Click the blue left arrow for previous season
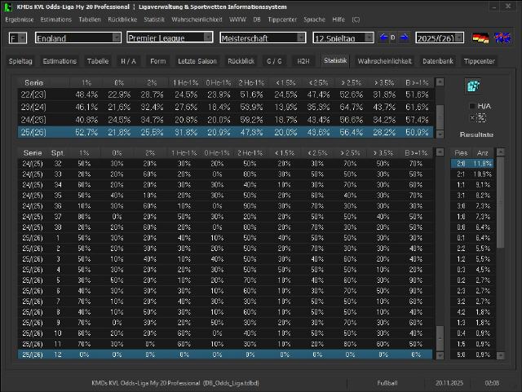The width and height of the screenshot is (522, 392). point(385,37)
